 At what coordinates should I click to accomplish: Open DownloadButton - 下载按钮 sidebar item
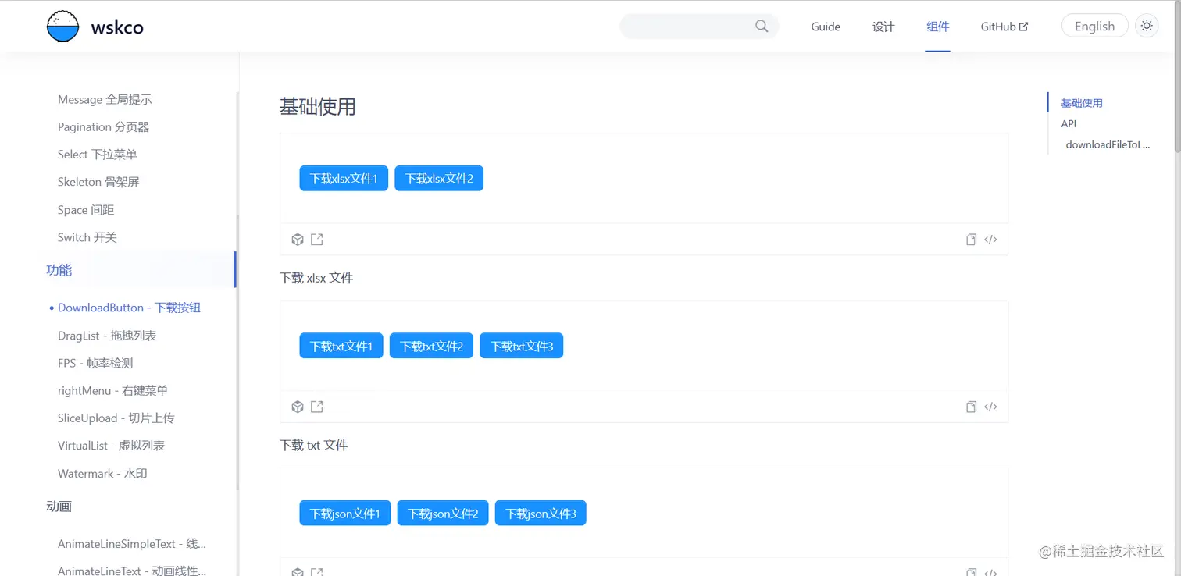[x=129, y=308]
